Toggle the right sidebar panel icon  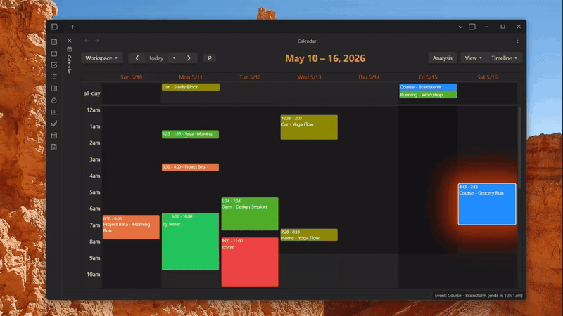pyautogui.click(x=472, y=27)
